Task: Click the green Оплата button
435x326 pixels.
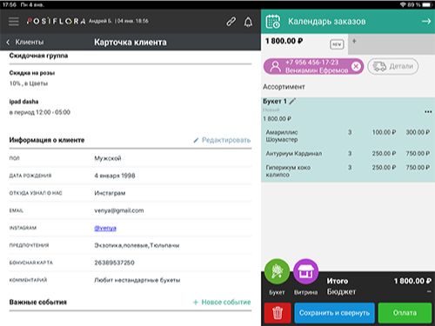Action: pos(405,313)
